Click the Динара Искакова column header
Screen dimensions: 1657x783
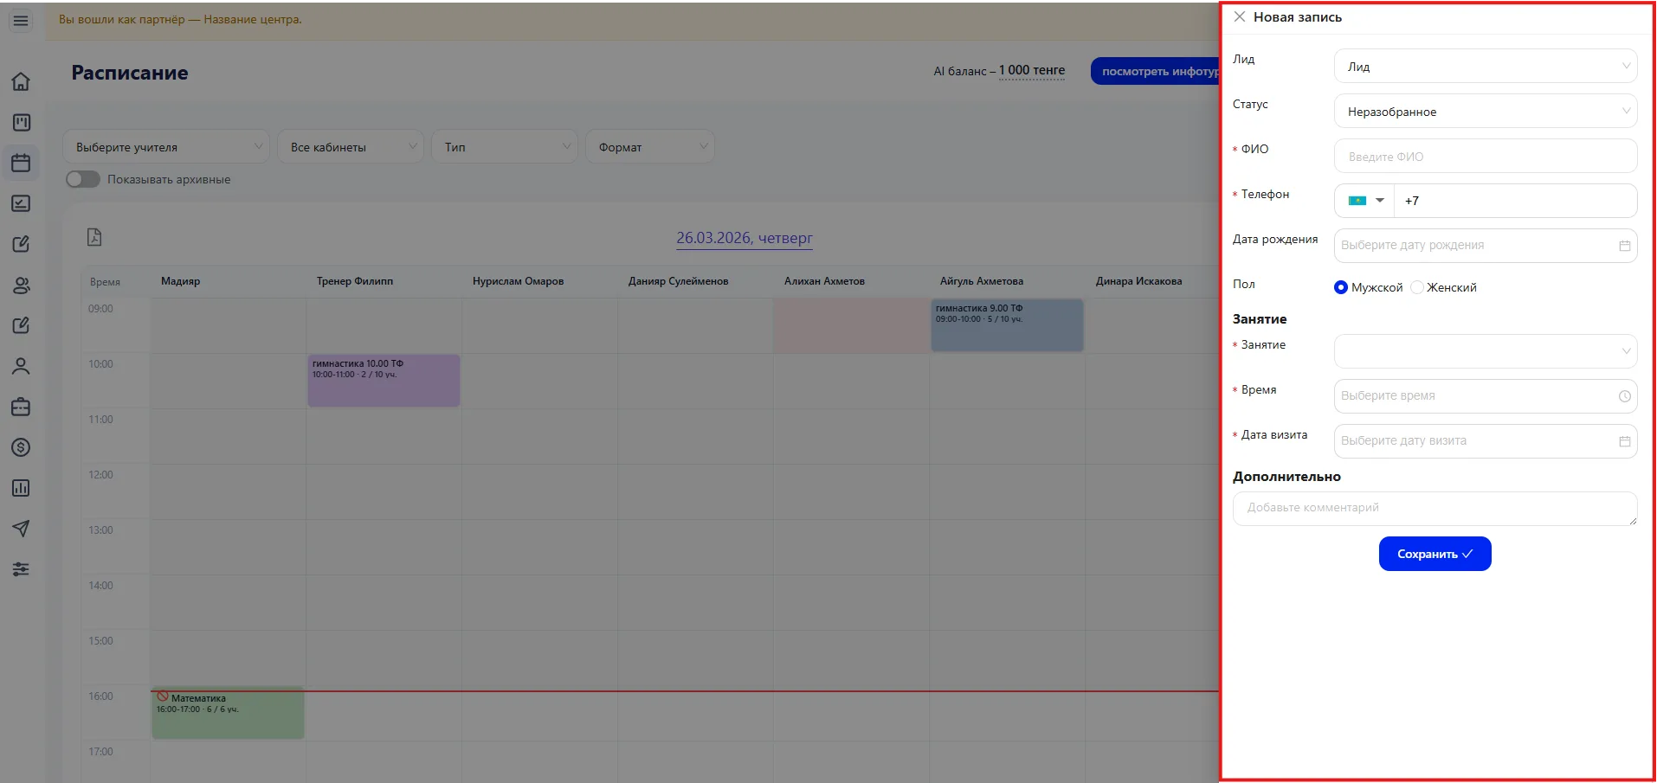[1138, 281]
